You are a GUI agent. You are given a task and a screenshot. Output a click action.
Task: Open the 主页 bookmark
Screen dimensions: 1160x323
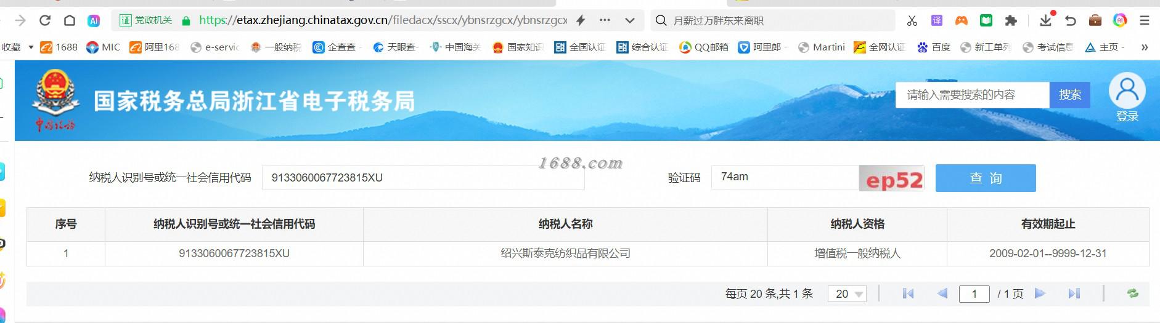coord(1105,47)
